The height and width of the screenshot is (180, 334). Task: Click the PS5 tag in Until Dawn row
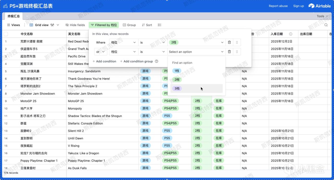point(167,138)
